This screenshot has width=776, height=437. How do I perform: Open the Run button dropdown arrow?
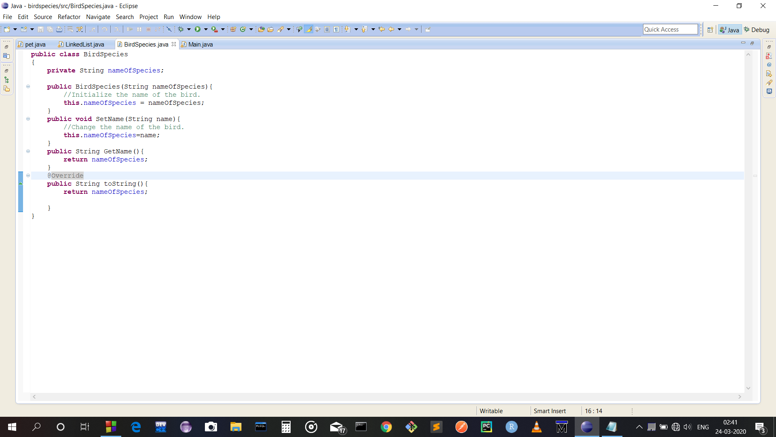(206, 29)
